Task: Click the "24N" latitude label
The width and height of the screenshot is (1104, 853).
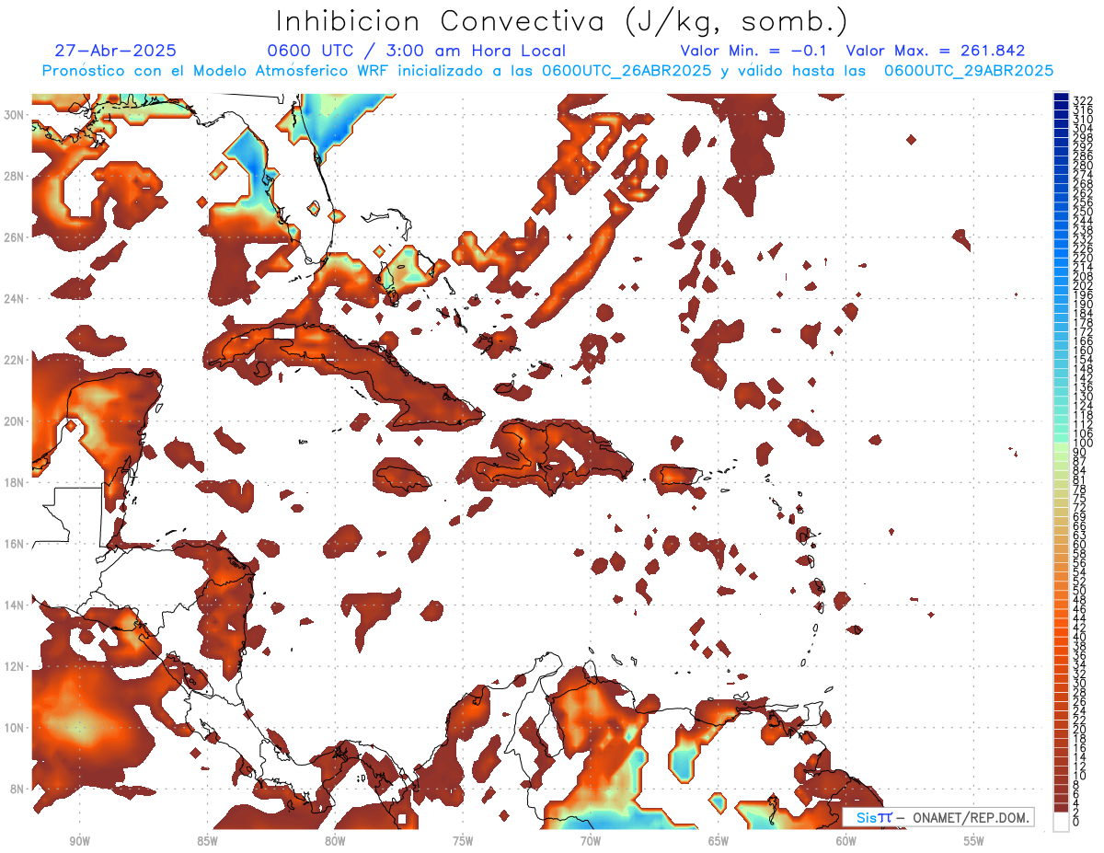Action: point(14,298)
